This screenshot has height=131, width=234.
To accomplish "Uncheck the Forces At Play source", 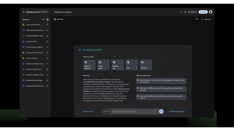I will [x=47, y=41].
